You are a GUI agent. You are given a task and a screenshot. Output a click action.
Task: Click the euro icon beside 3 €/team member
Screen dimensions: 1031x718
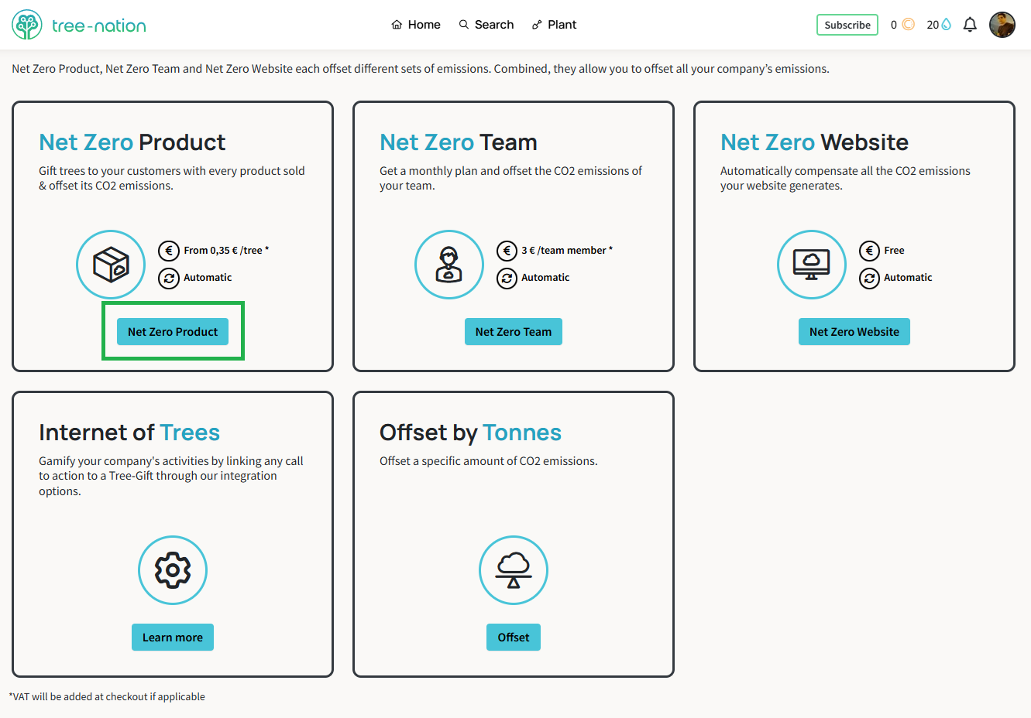pyautogui.click(x=507, y=251)
